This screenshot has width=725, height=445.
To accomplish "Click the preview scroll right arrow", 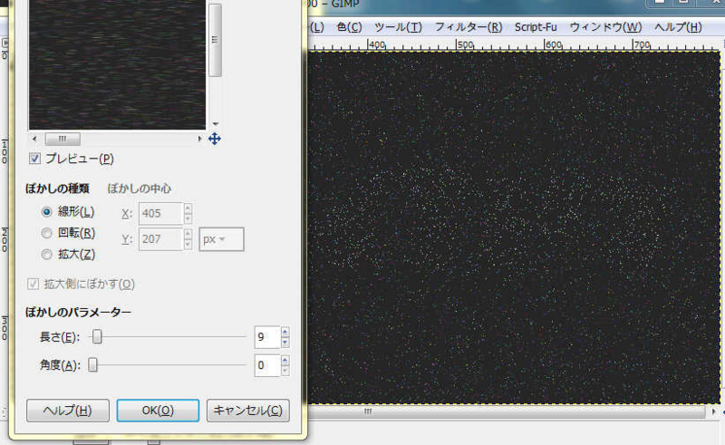I will click(x=199, y=139).
